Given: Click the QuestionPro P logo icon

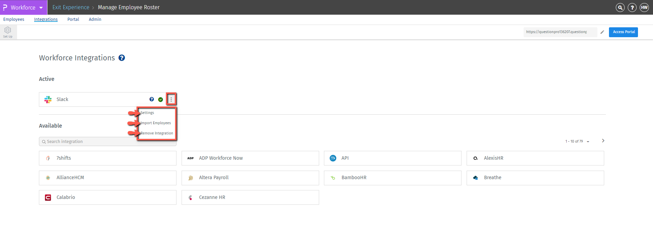Looking at the screenshot, I should tap(5, 7).
